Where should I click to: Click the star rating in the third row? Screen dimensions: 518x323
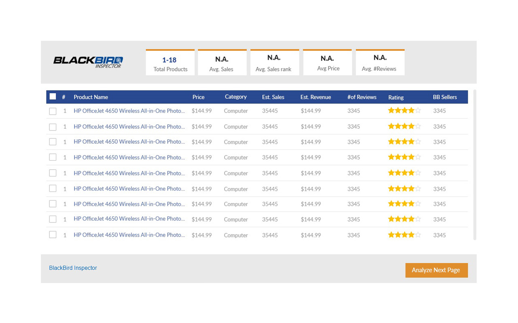pyautogui.click(x=404, y=141)
